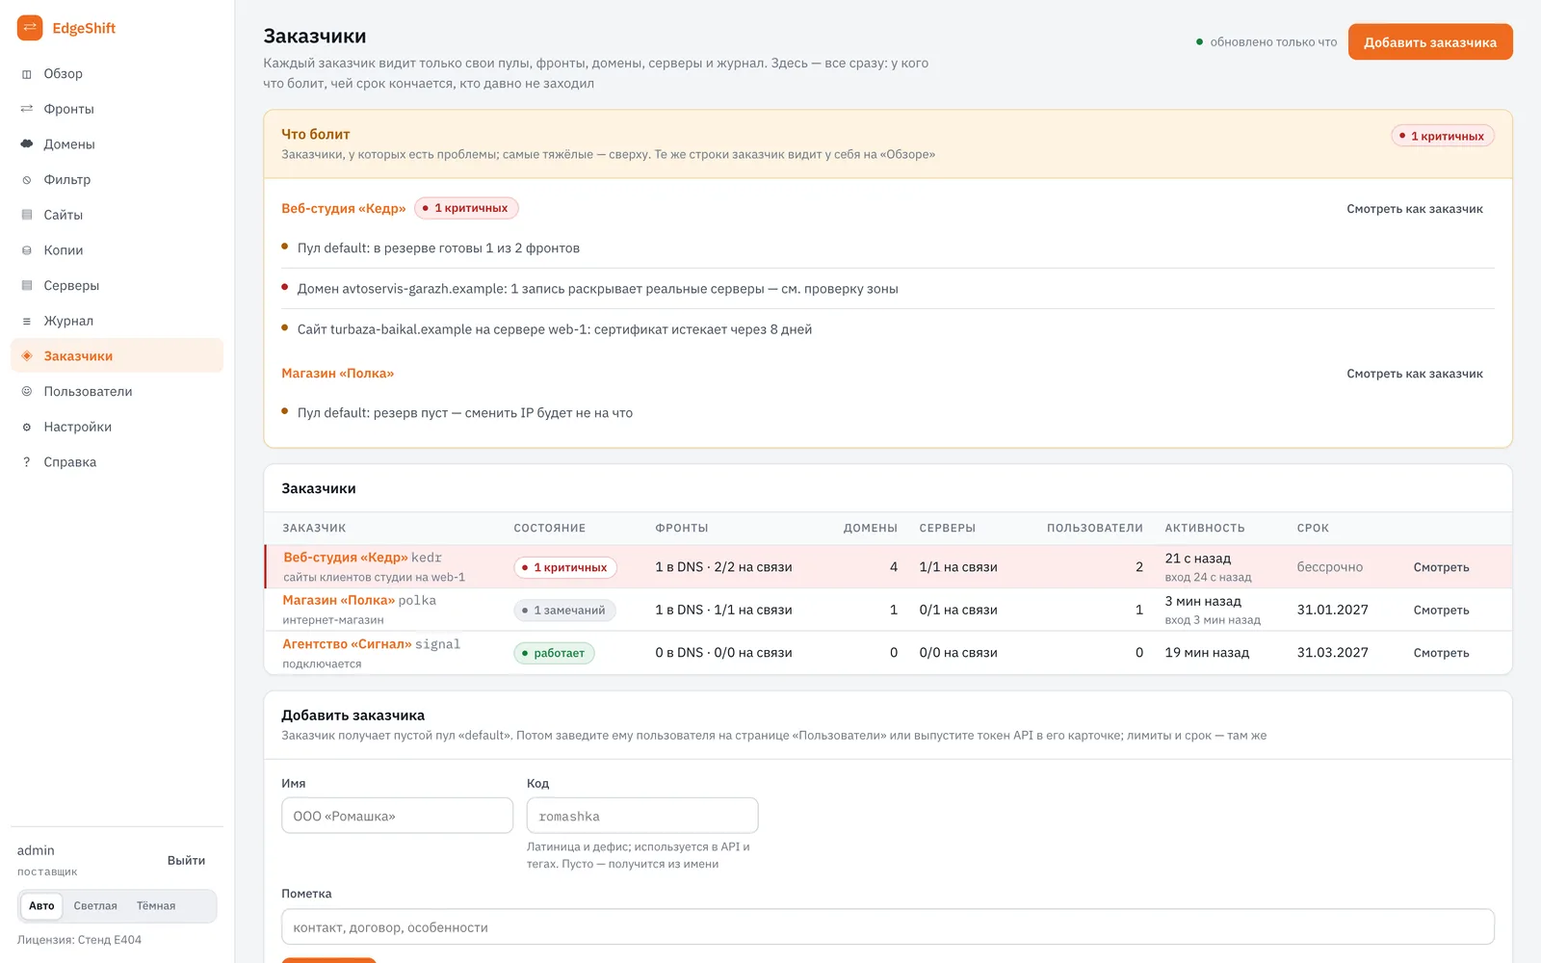
Task: Select the Авто theme option
Action: pos(41,906)
